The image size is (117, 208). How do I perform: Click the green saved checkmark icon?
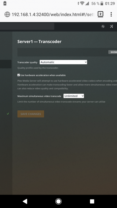pyautogui.click(x=8, y=114)
